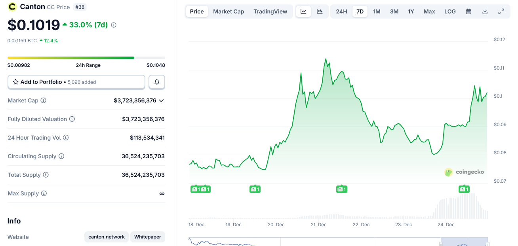Screen dimensions: 518x246
Task: Toggle the Max time range
Action: (429, 11)
